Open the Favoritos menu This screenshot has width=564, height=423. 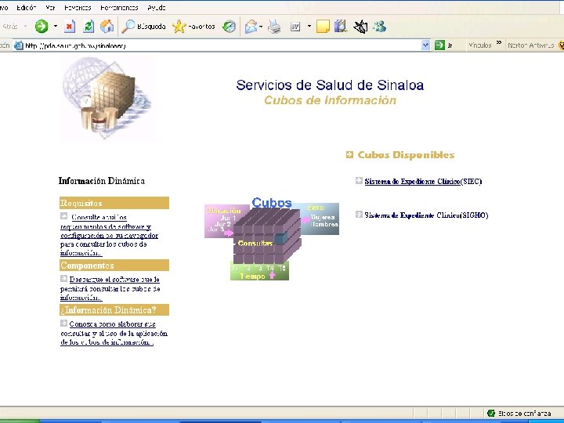(78, 8)
